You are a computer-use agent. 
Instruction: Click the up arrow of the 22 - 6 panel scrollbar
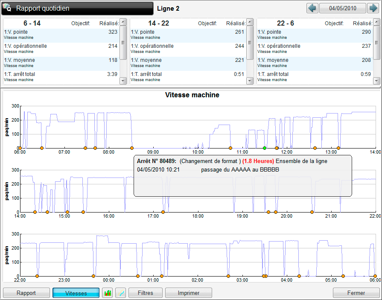pos(376,22)
